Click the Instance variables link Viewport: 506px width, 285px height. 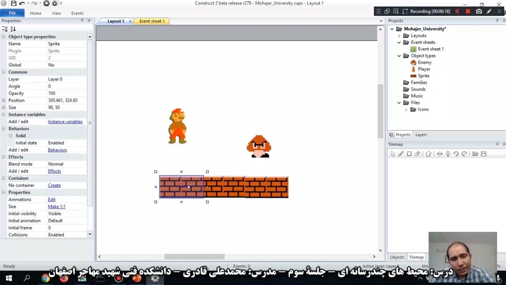65,122
